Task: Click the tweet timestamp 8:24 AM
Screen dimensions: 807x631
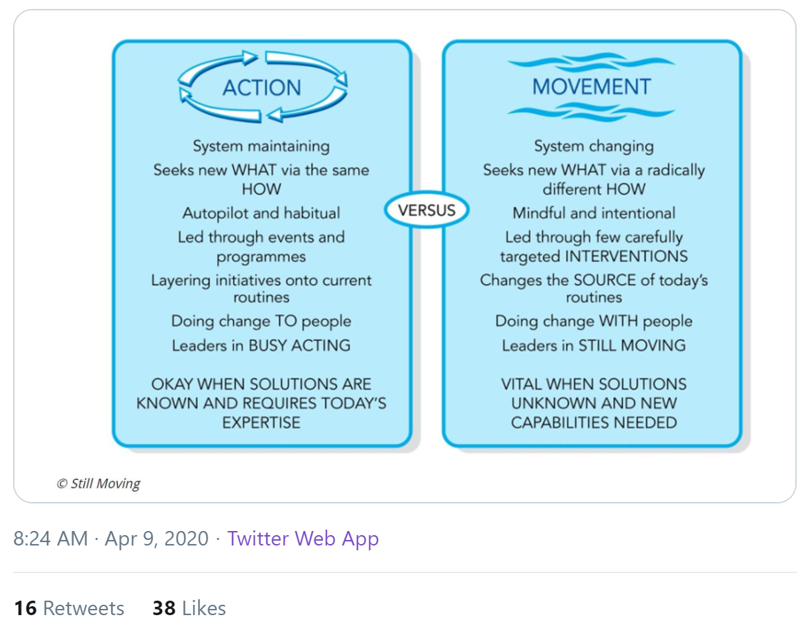Action: pyautogui.click(x=50, y=539)
